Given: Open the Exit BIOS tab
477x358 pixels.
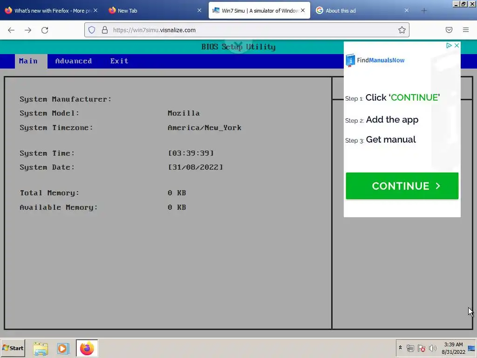Looking at the screenshot, I should [119, 61].
